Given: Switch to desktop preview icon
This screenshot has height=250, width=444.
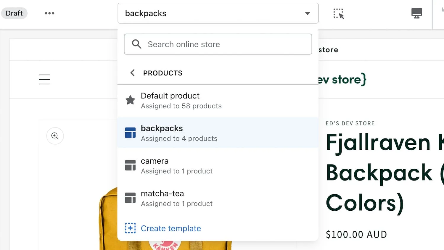Looking at the screenshot, I should pyautogui.click(x=416, y=13).
